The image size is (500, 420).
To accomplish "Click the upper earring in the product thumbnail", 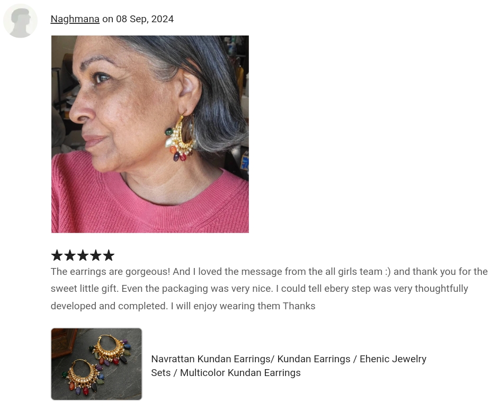I will point(111,349).
